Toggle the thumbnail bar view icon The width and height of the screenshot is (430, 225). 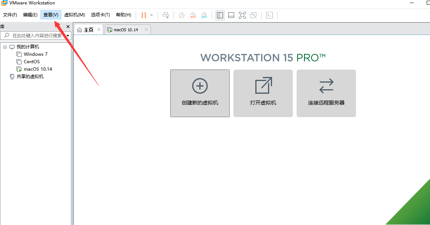tap(231, 15)
